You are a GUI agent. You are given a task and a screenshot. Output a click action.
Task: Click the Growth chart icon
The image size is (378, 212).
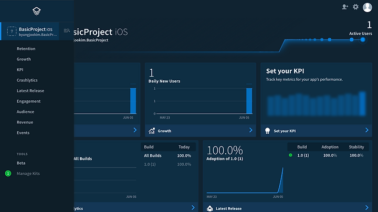152,131
